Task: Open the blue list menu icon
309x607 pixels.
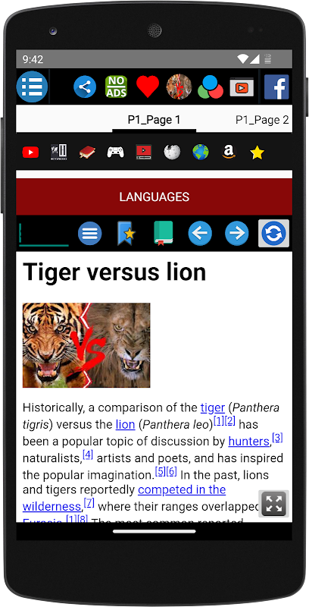Action: click(32, 86)
